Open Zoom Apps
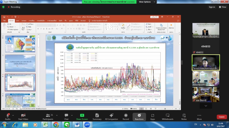 tap(153, 116)
